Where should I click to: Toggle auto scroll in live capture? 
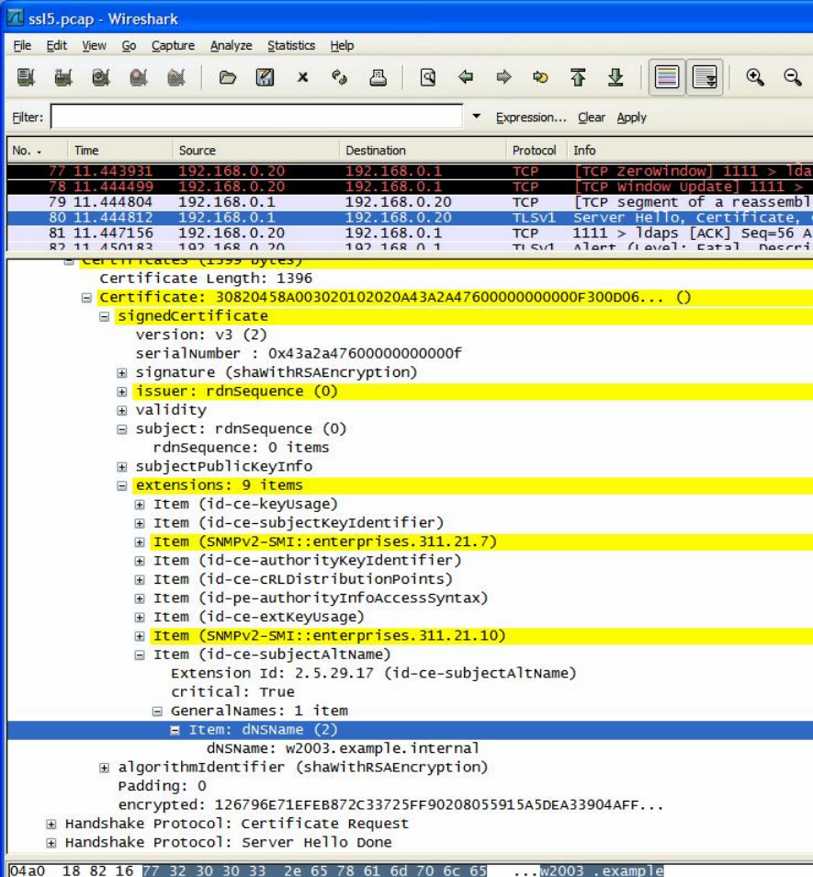pos(706,79)
